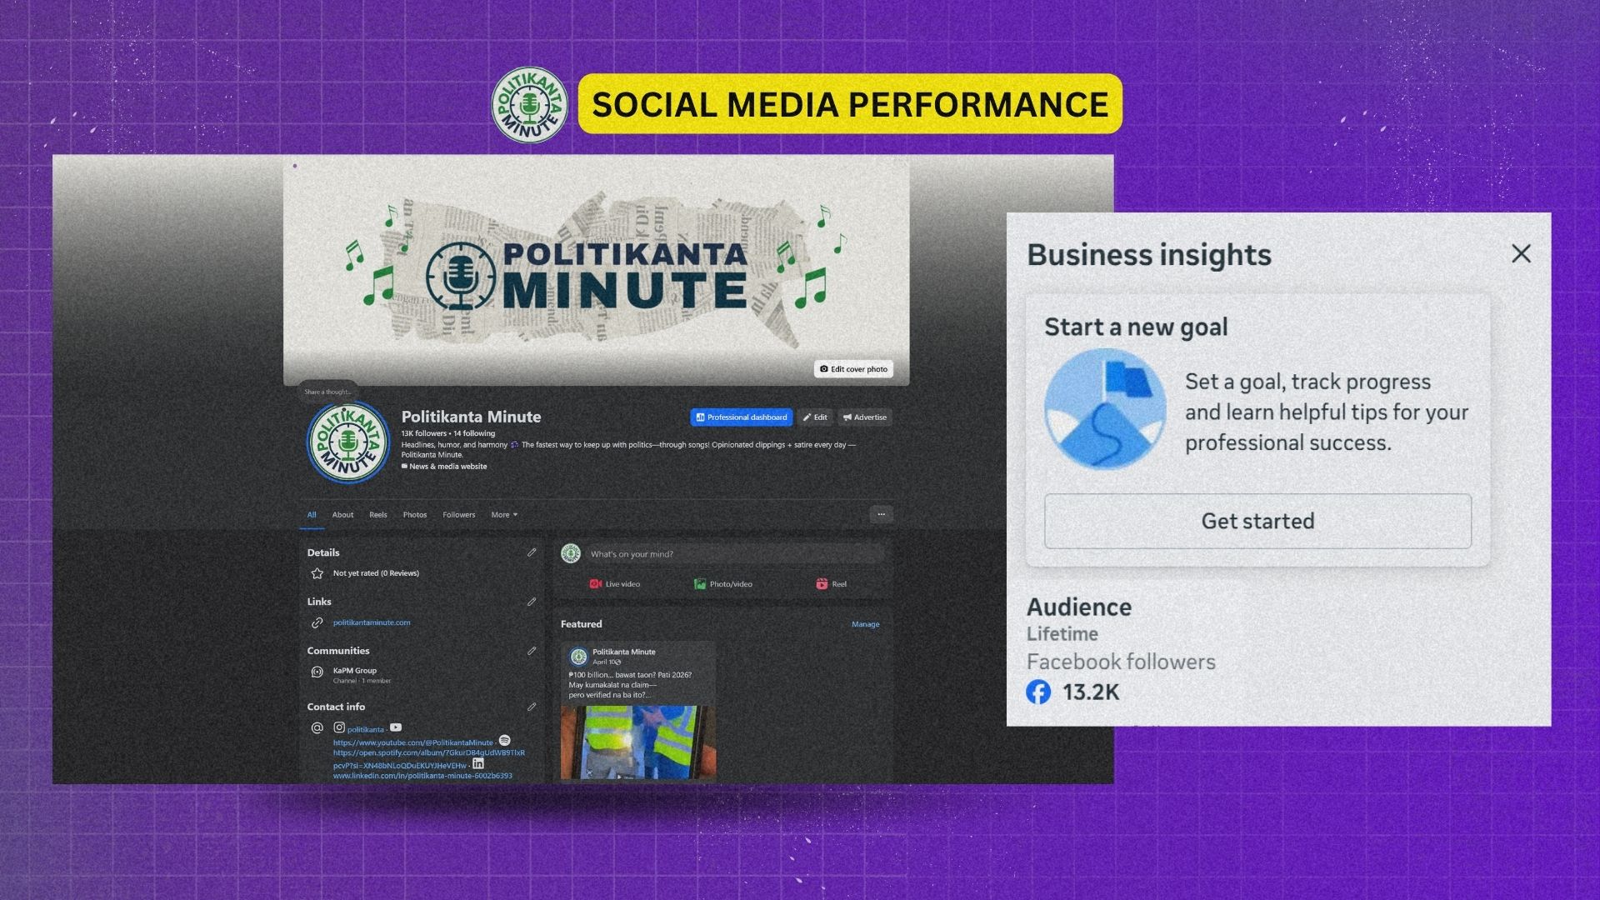Open the KaPM Group community
Image resolution: width=1600 pixels, height=900 pixels.
355,671
